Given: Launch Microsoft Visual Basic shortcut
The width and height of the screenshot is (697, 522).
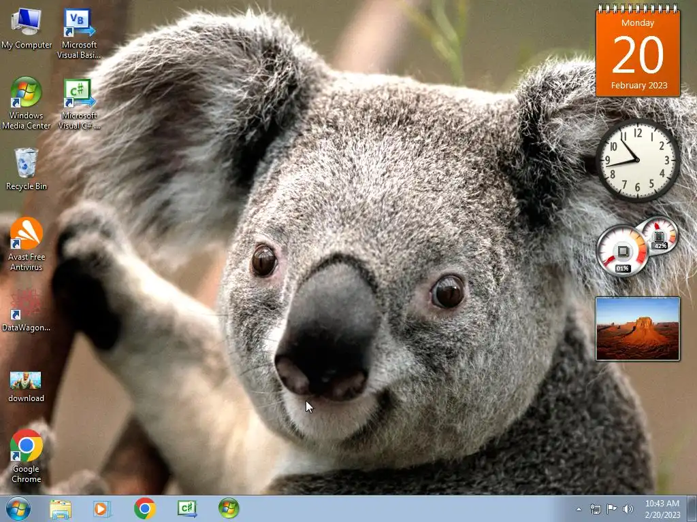Looking at the screenshot, I should [79, 33].
